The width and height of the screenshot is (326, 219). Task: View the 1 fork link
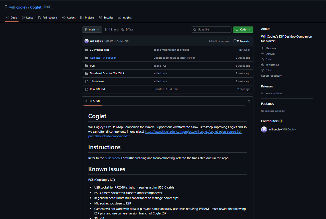click(x=267, y=70)
